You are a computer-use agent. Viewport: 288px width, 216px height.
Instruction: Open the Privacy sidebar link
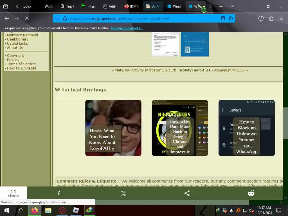click(13, 60)
